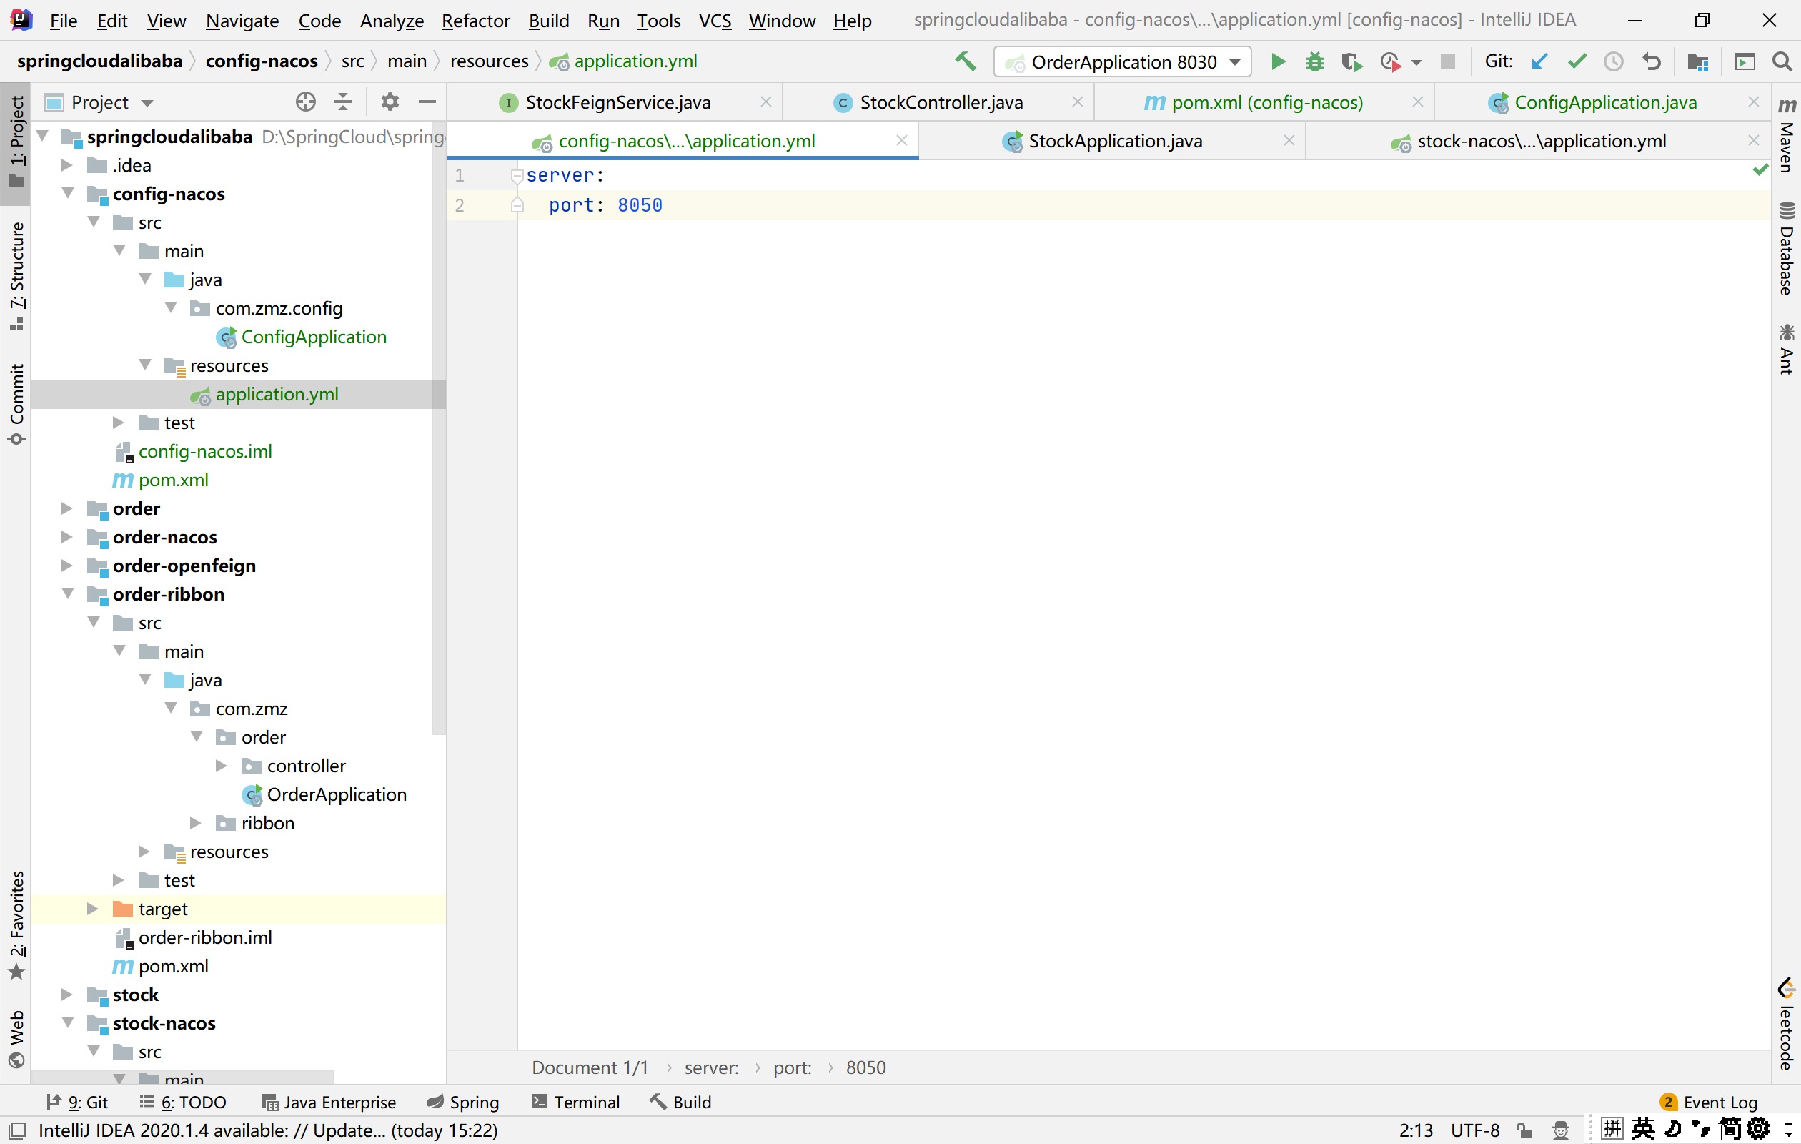1801x1144 pixels.
Task: Click the inspection profile icon in status bar
Action: tap(1560, 1130)
